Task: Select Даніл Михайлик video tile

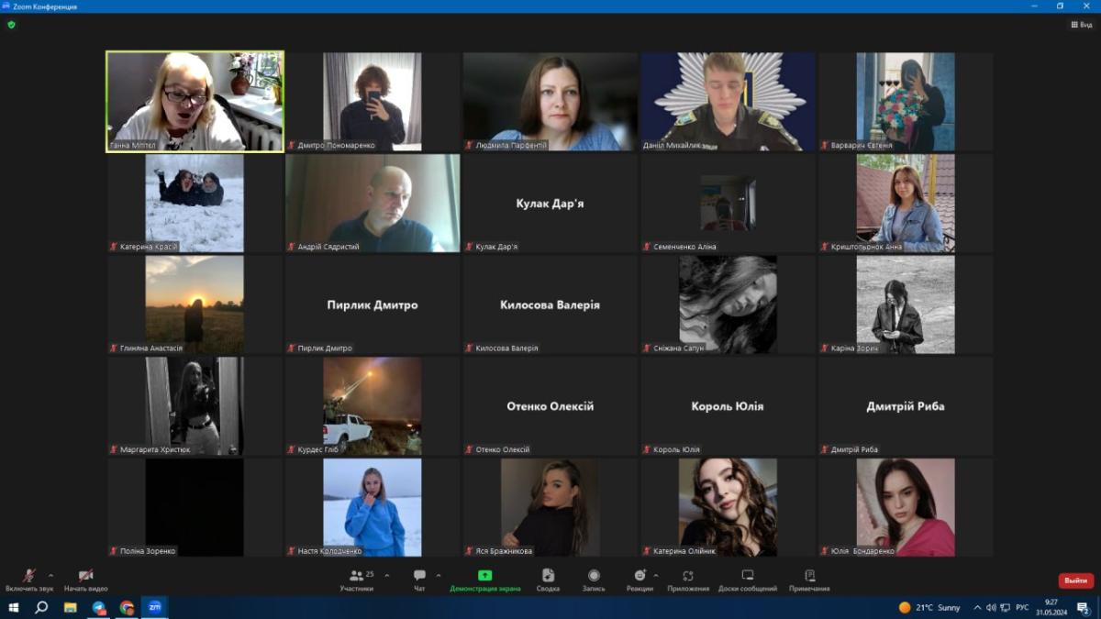Action: click(x=728, y=101)
